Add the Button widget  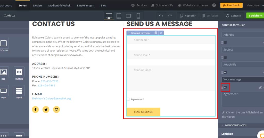[x=19, y=72]
